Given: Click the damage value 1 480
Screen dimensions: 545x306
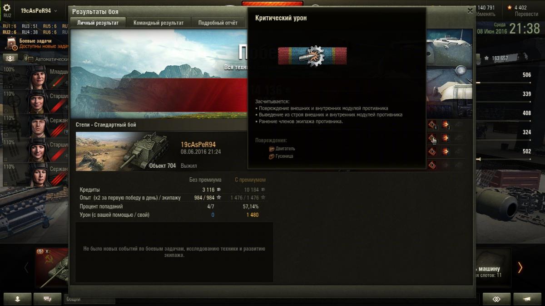Looking at the screenshot, I should [253, 215].
